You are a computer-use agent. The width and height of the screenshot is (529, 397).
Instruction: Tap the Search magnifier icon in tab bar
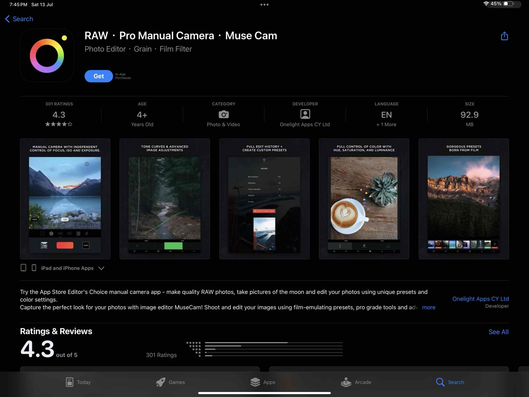pos(439,382)
